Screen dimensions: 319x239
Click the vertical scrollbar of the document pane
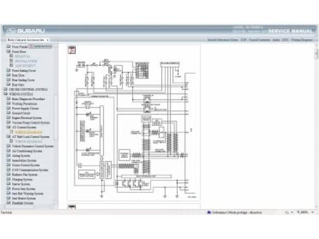point(317,125)
